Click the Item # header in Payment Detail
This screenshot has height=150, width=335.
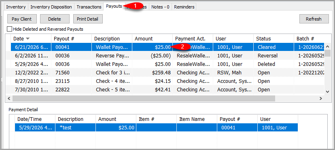pyautogui.click(x=157, y=119)
